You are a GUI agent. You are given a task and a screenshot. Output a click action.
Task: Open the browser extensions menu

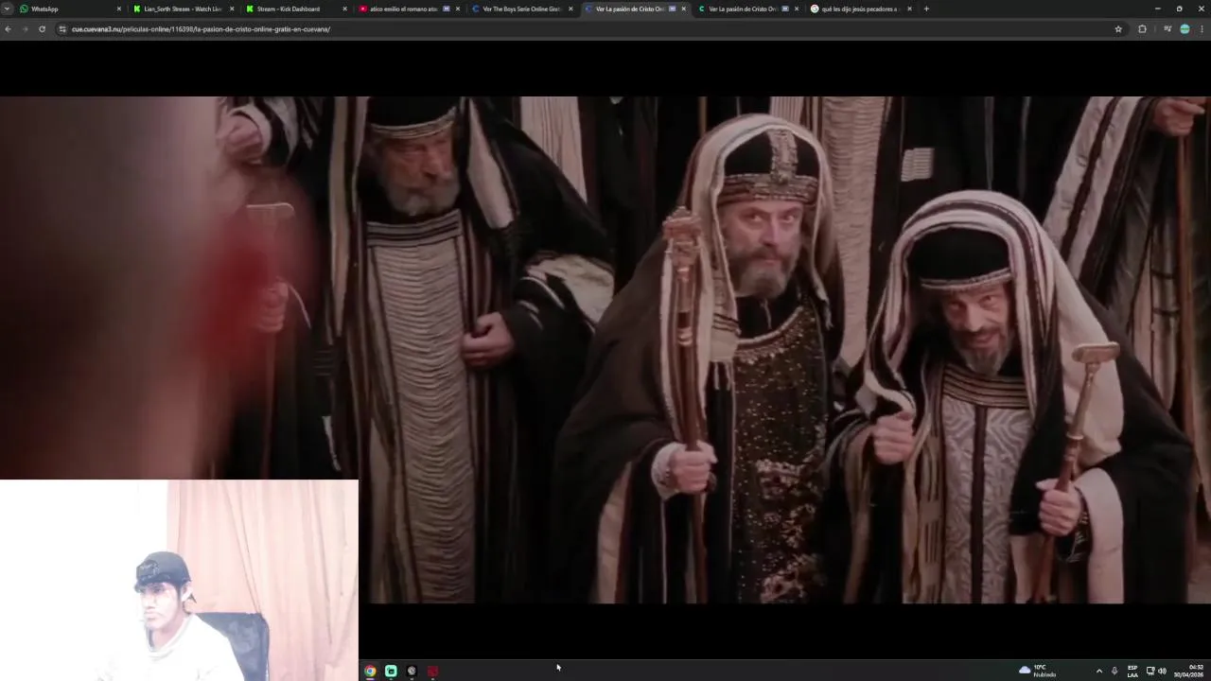1142,29
